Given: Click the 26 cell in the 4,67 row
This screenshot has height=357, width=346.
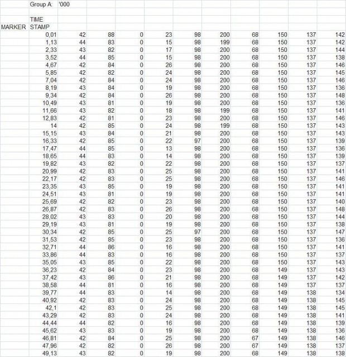Looking at the screenshot, I should coord(158,65).
